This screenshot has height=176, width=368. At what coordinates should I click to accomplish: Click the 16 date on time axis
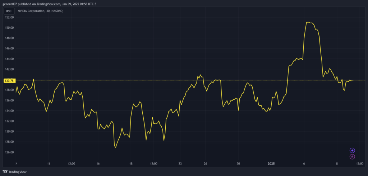tap(98, 164)
